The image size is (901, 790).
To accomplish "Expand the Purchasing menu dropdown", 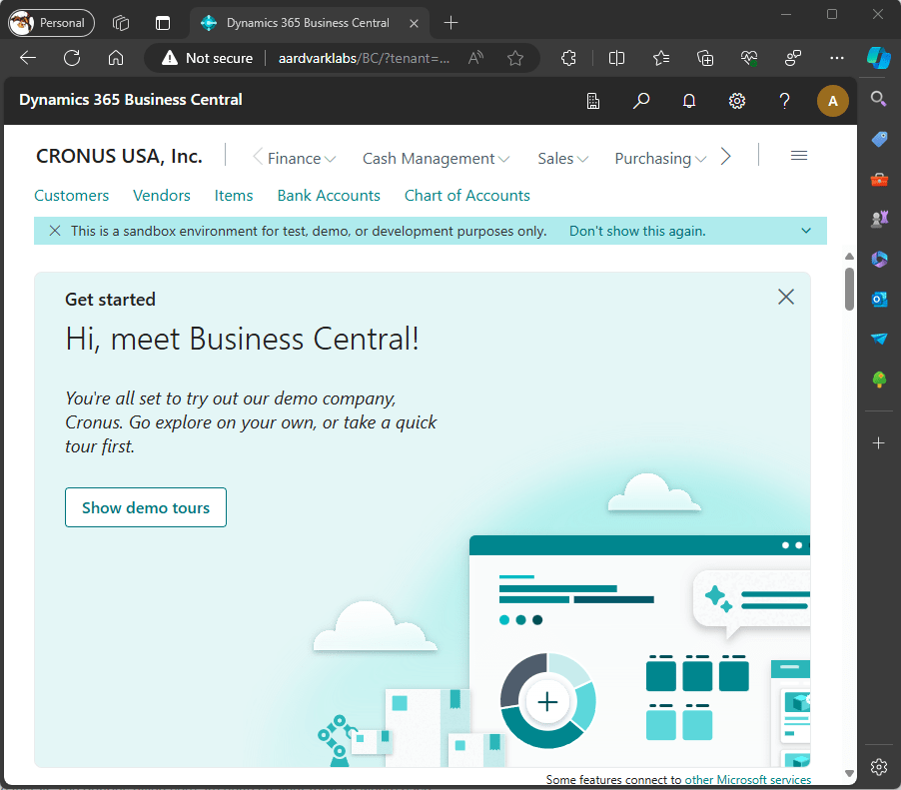I will point(660,158).
